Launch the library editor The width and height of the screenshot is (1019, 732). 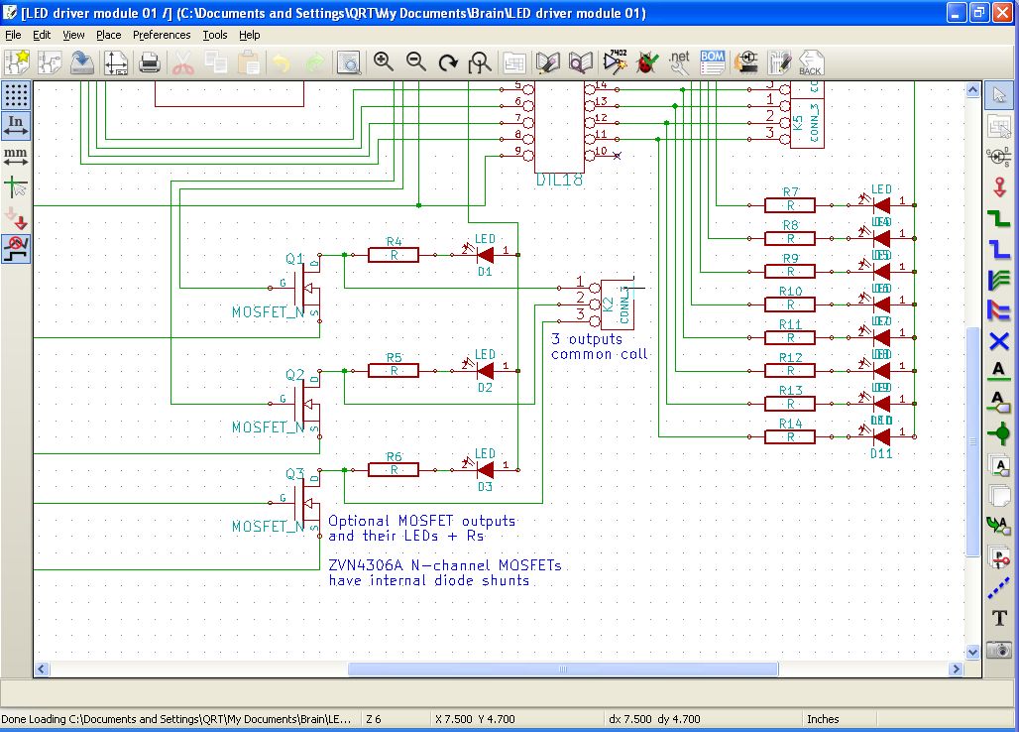tap(548, 62)
